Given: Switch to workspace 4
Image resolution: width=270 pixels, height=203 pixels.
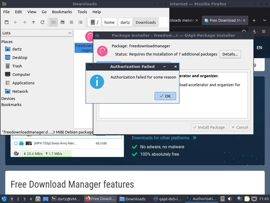Looking at the screenshot, I should tap(31, 199).
